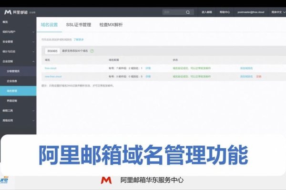Viewport: 286px width, 190px height.
Task: Expand the 安全管理 sidebar section
Action: click(18, 42)
